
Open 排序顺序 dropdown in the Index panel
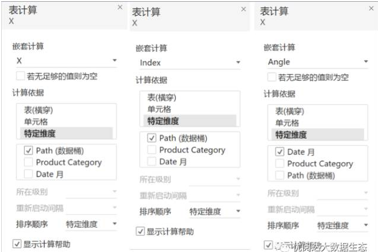click(x=215, y=211)
